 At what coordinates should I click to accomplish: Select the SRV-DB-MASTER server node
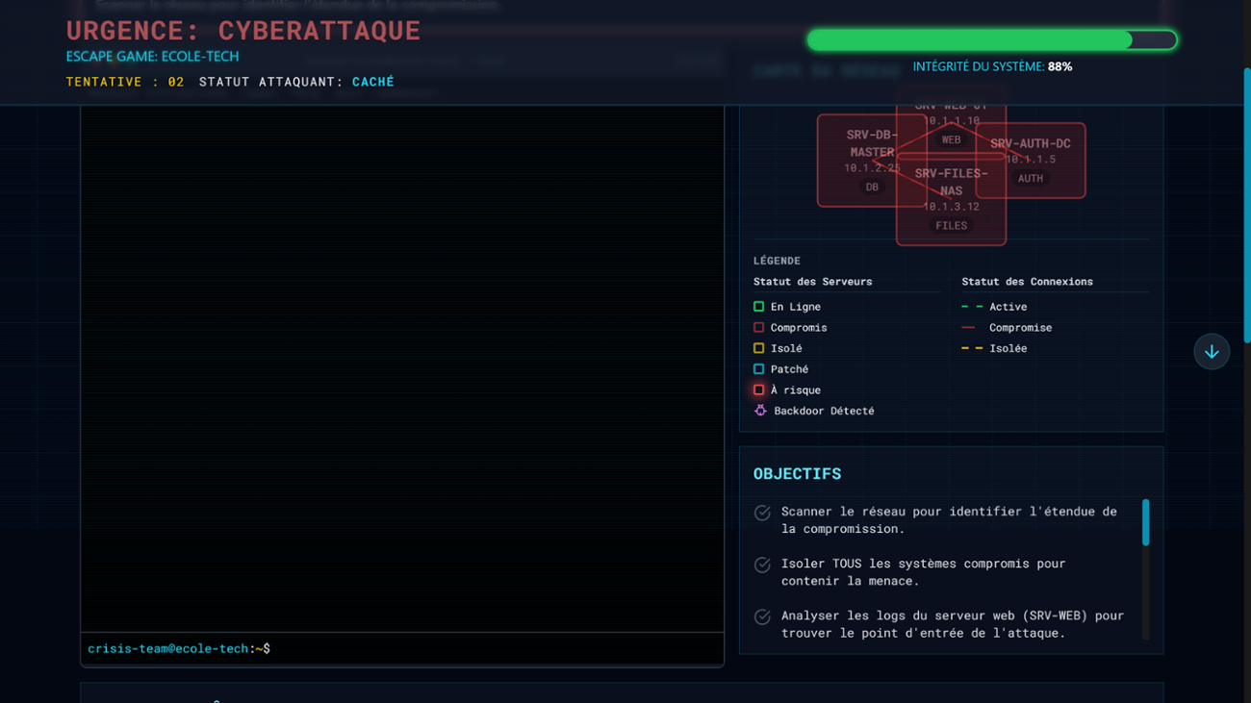point(872,161)
